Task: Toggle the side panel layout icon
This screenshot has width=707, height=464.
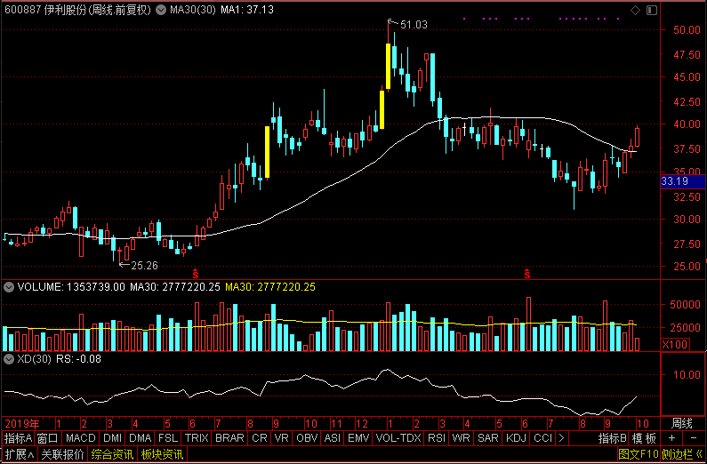Action: [x=652, y=10]
